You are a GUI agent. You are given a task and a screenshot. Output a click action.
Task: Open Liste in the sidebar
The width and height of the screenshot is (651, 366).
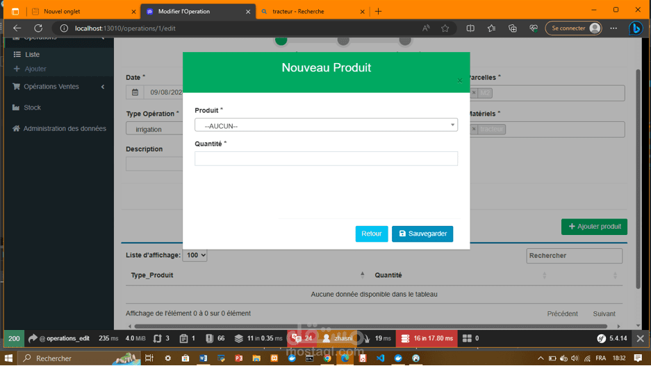32,54
